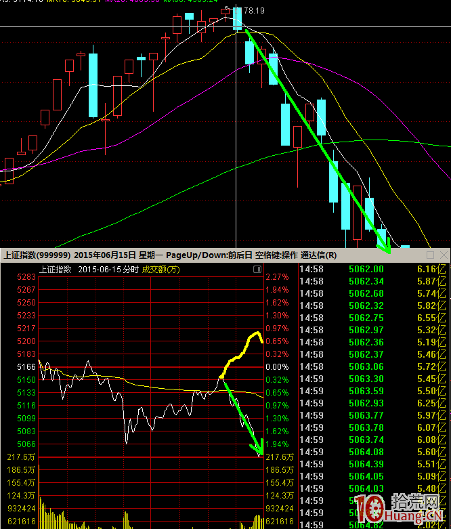This screenshot has width=451, height=529.
Task: Click the 0.00% percent axis label
Action: tap(277, 367)
